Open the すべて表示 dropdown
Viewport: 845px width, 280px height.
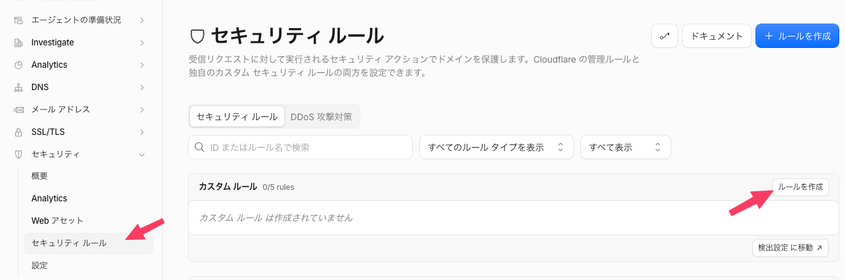[625, 147]
